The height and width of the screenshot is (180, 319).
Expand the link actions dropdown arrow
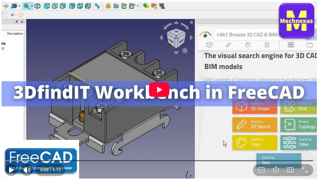point(138,6)
